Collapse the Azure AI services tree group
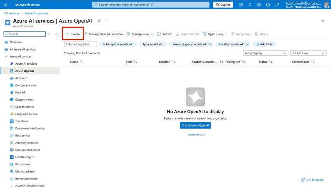 pyautogui.click(x=6, y=56)
